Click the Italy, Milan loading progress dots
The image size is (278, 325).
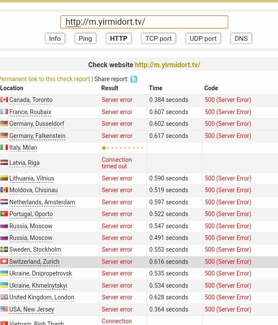[123, 148]
